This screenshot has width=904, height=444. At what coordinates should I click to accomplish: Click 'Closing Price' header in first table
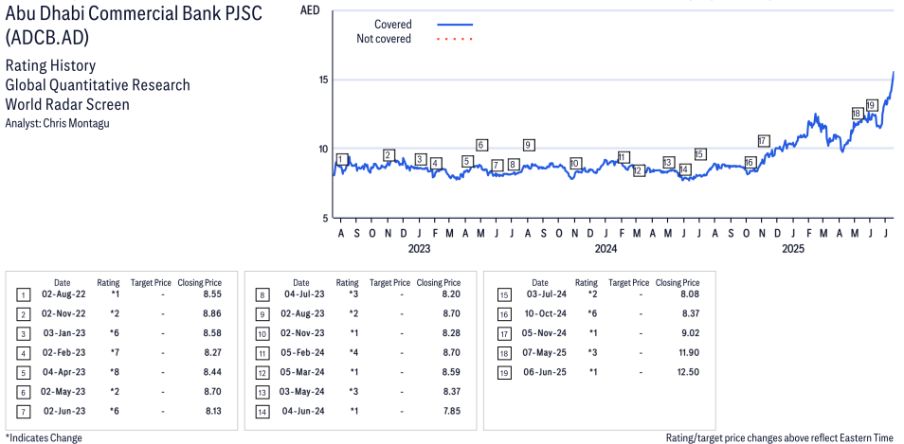200,283
